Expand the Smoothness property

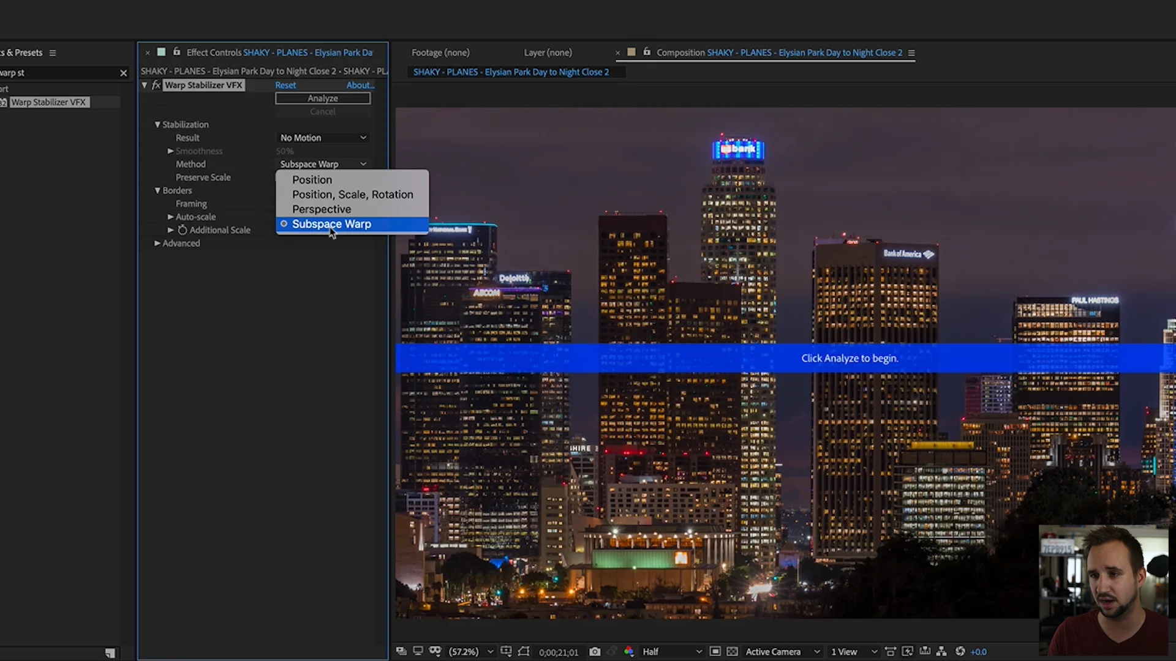(171, 151)
